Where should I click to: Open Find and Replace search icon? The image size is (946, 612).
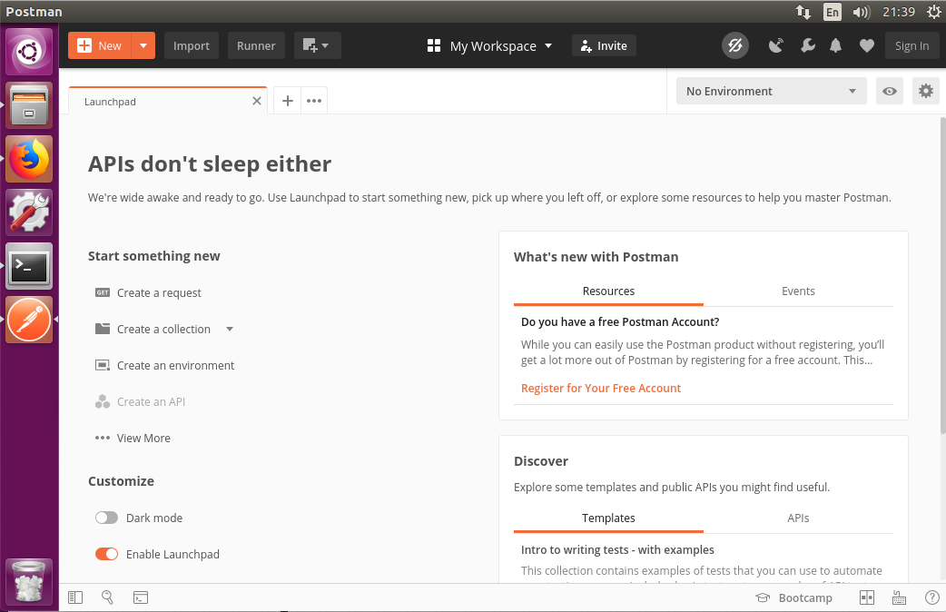(107, 597)
